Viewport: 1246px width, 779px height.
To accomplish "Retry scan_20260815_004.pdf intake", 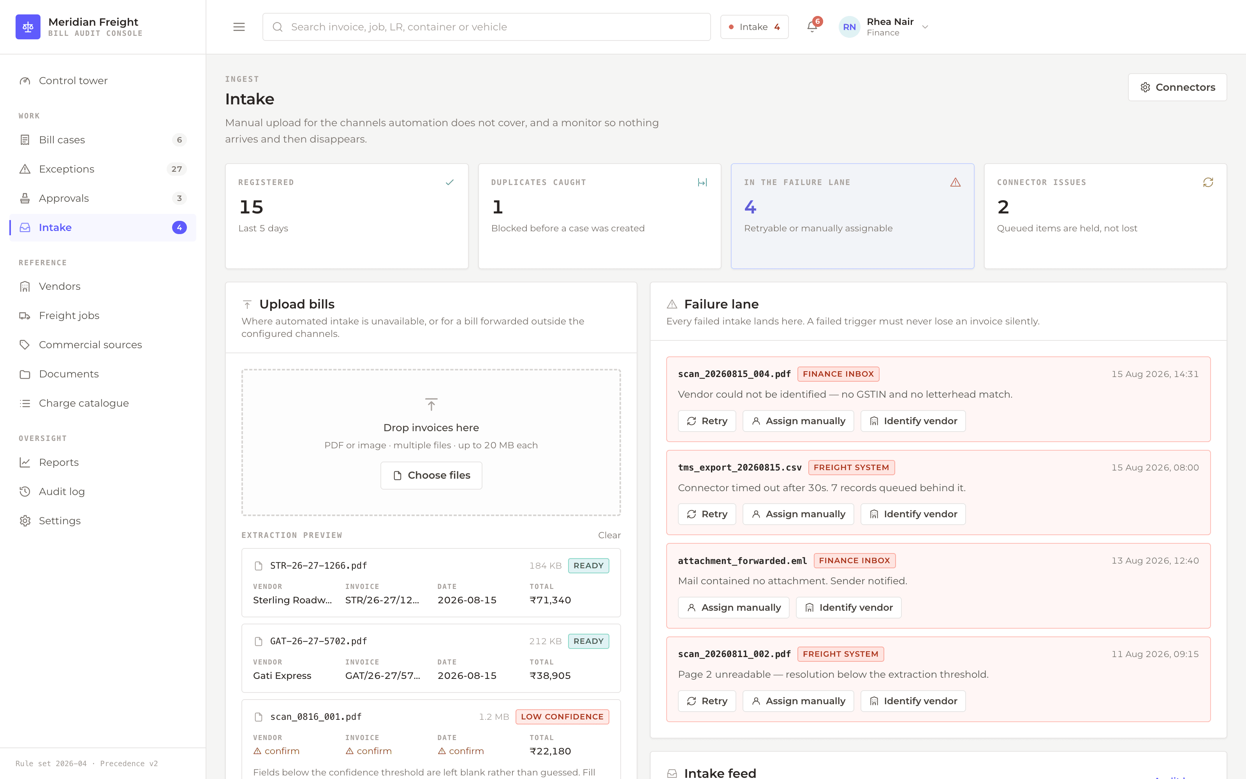I will 707,421.
